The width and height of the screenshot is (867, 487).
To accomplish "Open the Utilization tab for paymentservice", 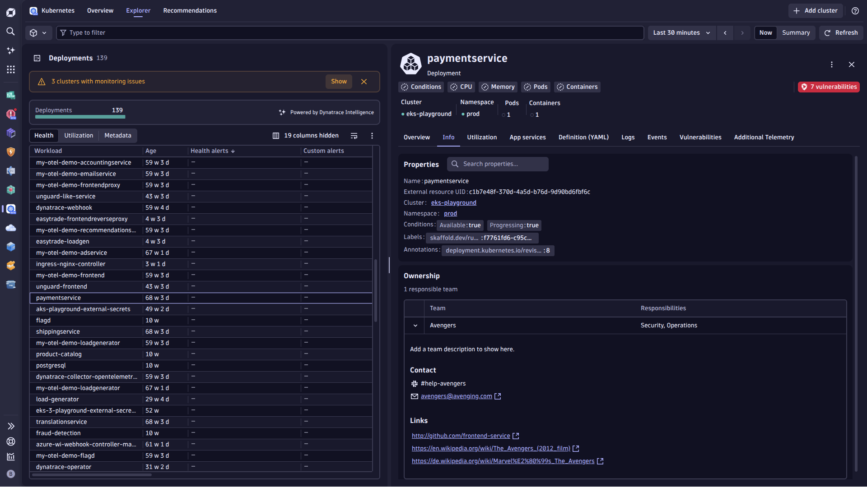I will tap(482, 137).
